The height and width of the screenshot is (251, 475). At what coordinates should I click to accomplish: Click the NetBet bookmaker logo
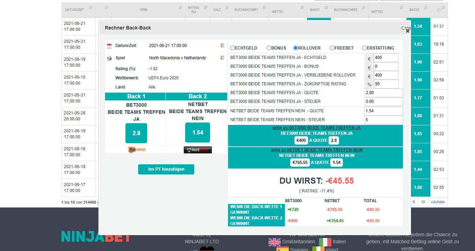(x=198, y=150)
